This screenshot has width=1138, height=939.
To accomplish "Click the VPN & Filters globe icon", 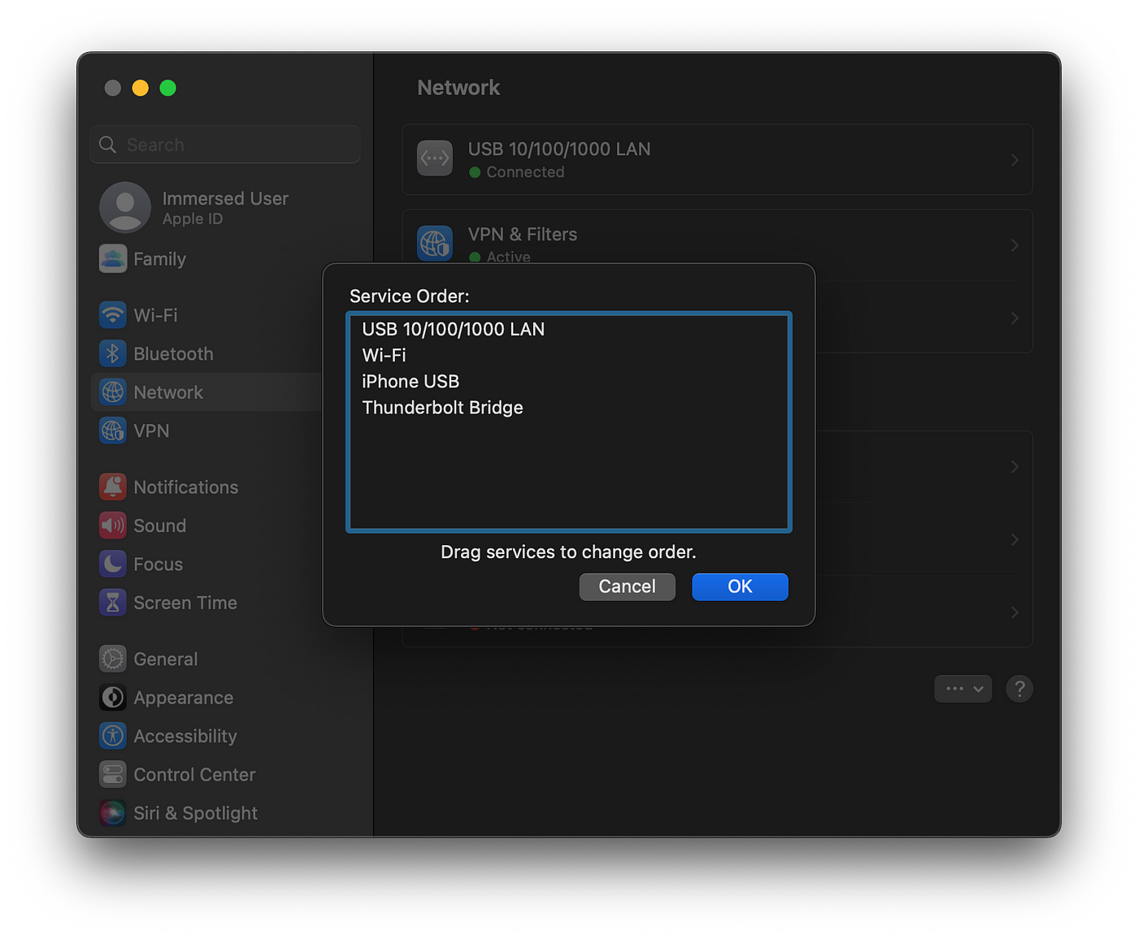I will (x=435, y=243).
